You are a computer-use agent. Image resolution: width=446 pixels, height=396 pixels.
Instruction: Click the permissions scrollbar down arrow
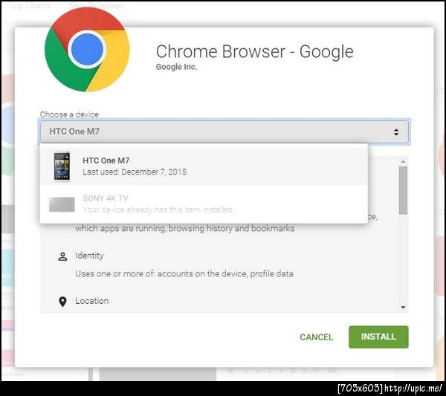[403, 308]
